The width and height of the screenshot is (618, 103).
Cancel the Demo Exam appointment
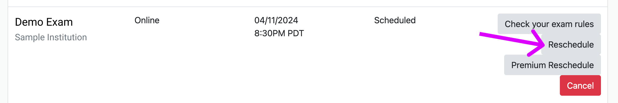tap(580, 85)
